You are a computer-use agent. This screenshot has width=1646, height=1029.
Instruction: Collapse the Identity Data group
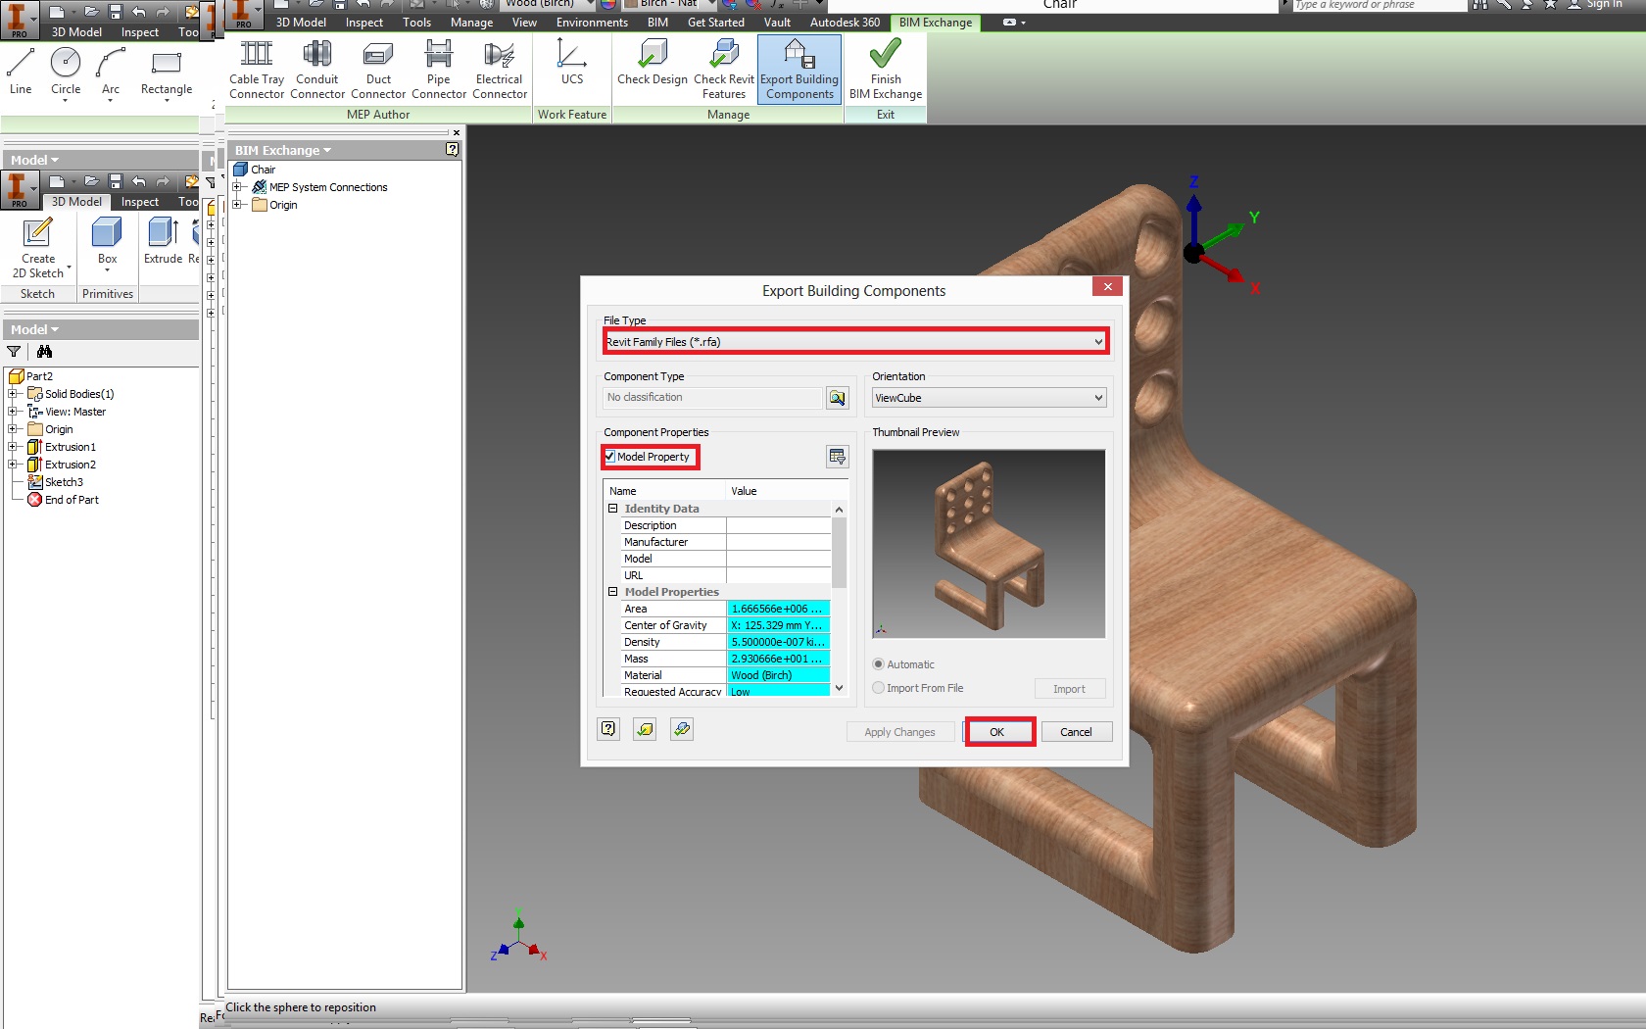tap(613, 509)
